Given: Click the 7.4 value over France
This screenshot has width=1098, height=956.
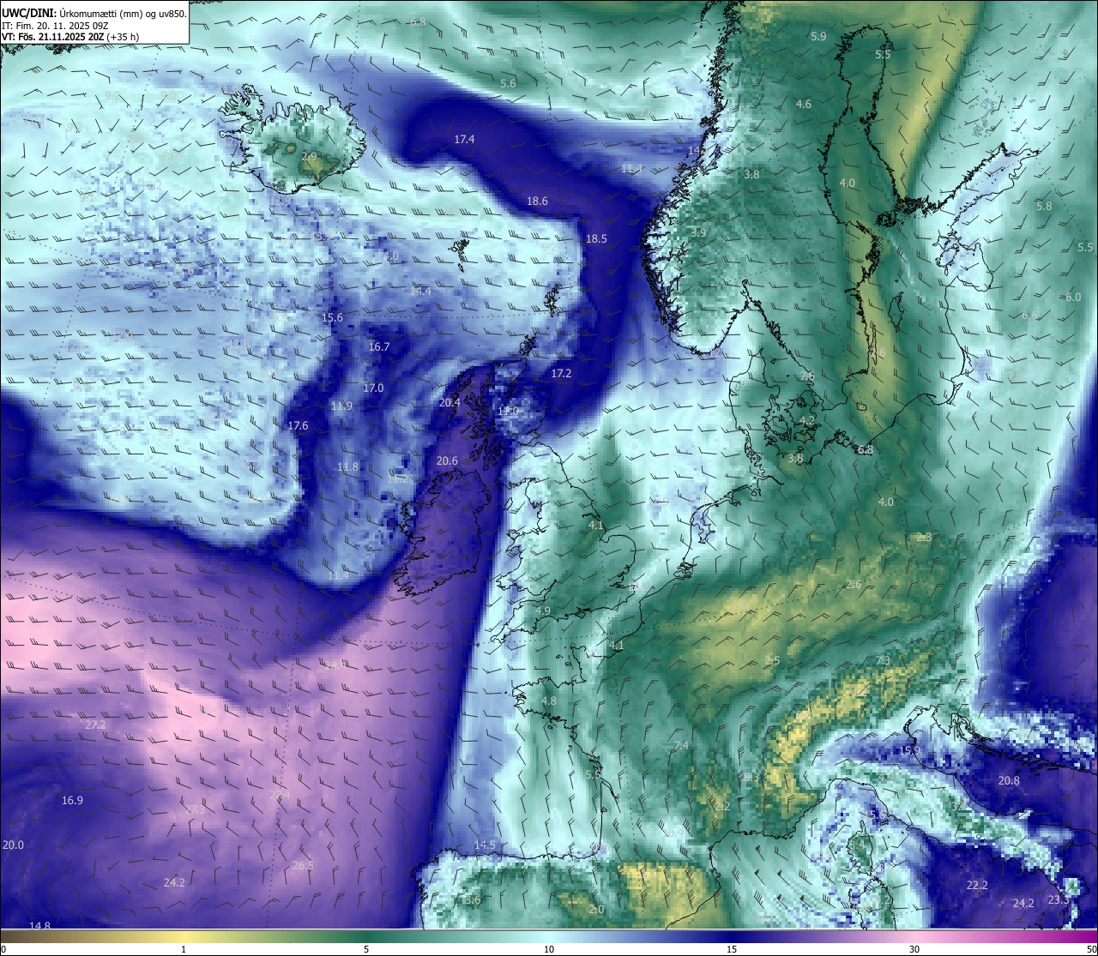Looking at the screenshot, I should pos(681,745).
